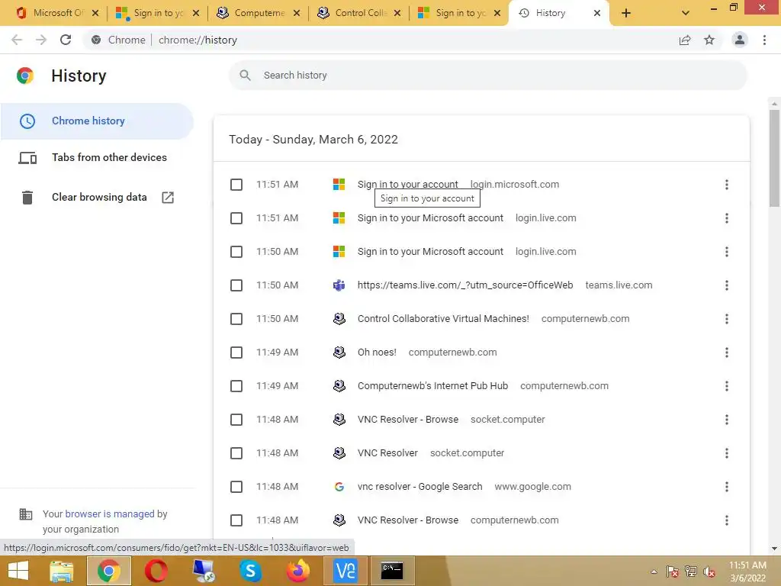Screen dimensions: 781x586
Task: Open Firefox from the taskbar
Action: point(298,571)
